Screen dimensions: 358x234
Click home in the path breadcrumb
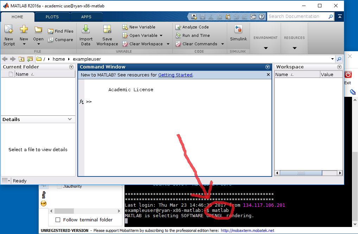tap(59, 59)
